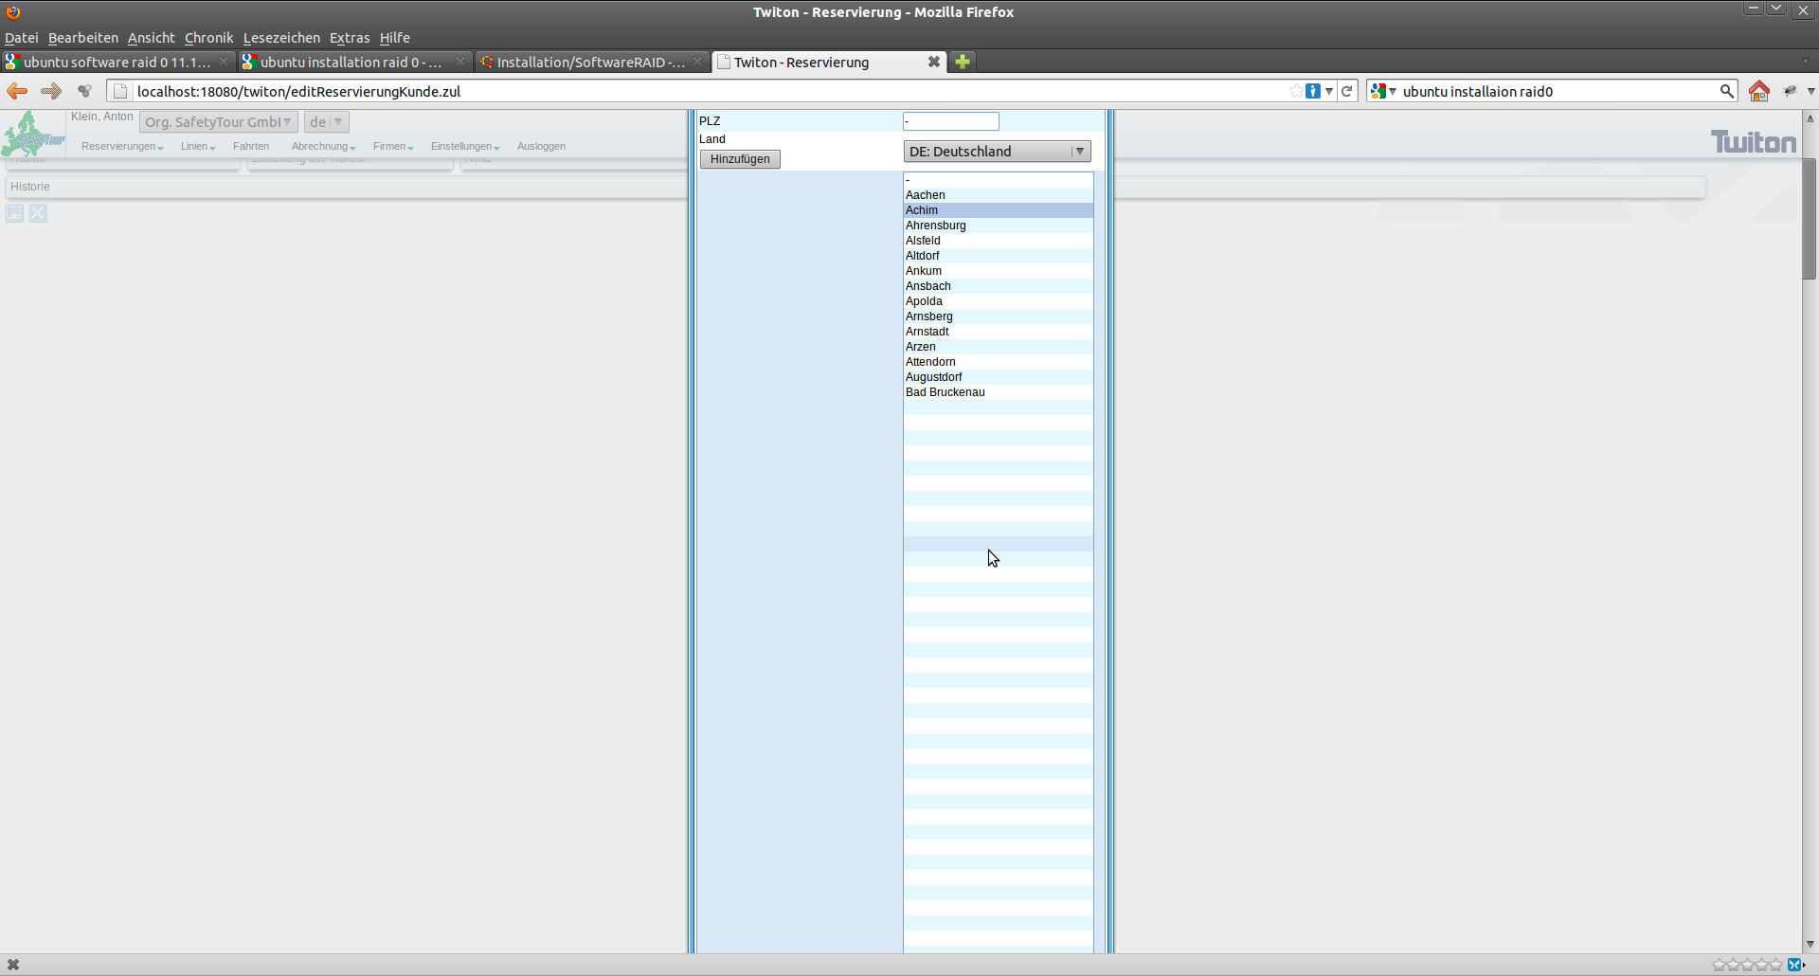
Task: Expand the search engine selector dropdown
Action: point(1383,91)
